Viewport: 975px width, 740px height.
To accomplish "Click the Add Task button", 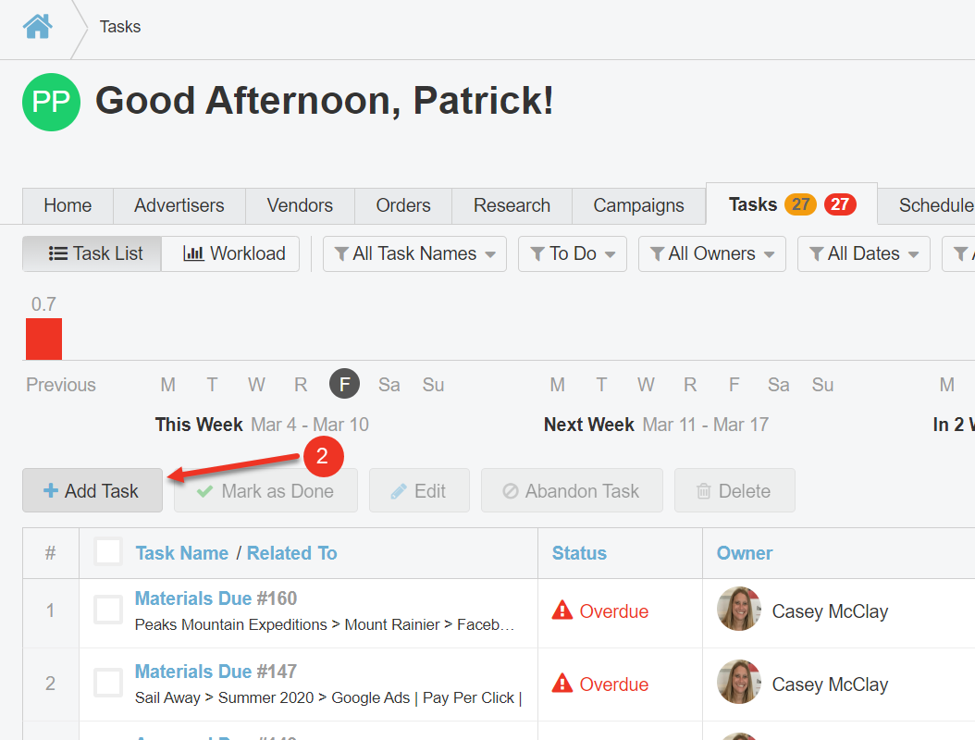I will point(92,491).
